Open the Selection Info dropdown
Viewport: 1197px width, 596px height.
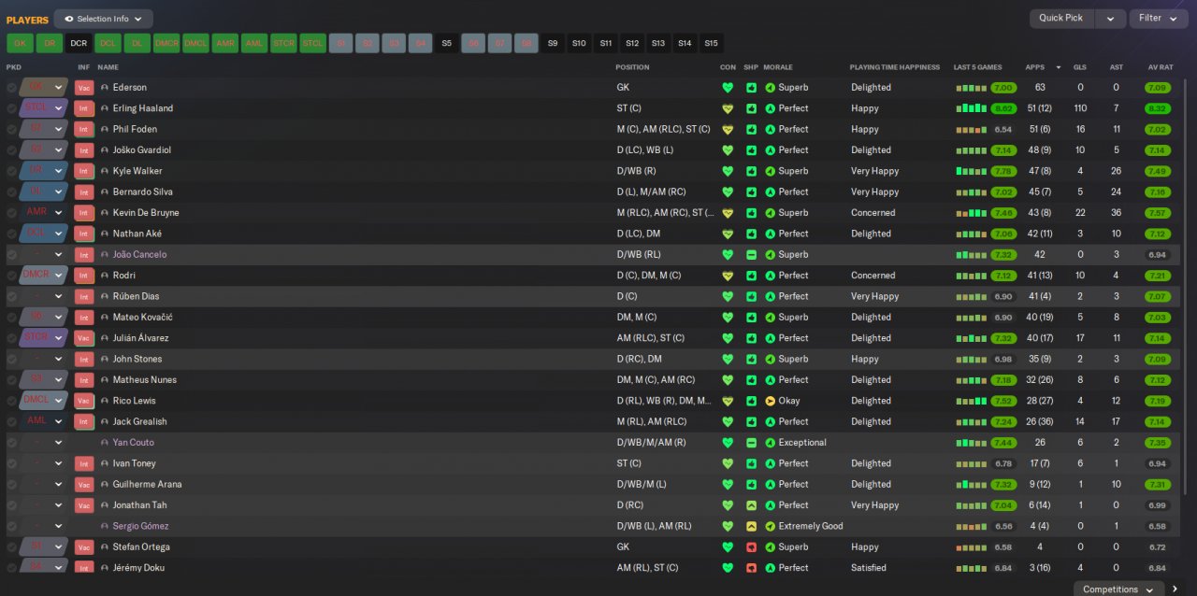tap(103, 19)
